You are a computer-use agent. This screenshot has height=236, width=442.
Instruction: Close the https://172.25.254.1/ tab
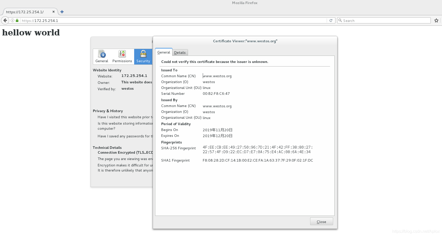54,12
